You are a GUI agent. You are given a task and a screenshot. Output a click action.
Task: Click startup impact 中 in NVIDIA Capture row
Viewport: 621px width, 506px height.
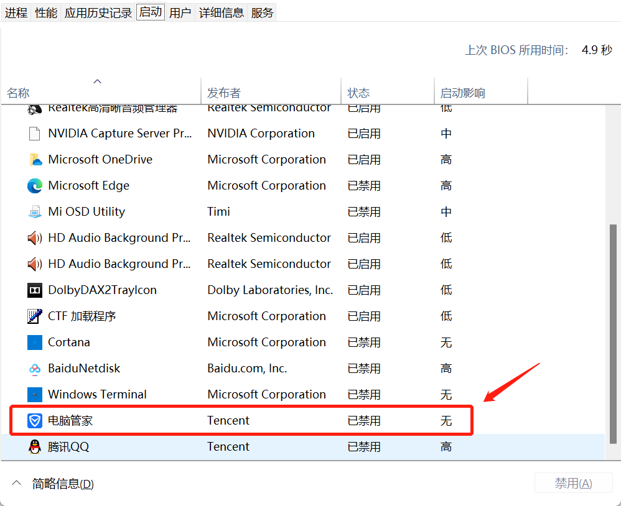click(x=446, y=134)
